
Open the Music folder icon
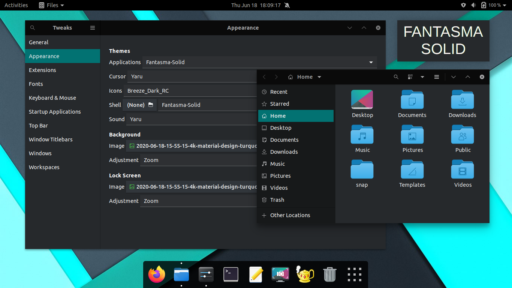[362, 135]
